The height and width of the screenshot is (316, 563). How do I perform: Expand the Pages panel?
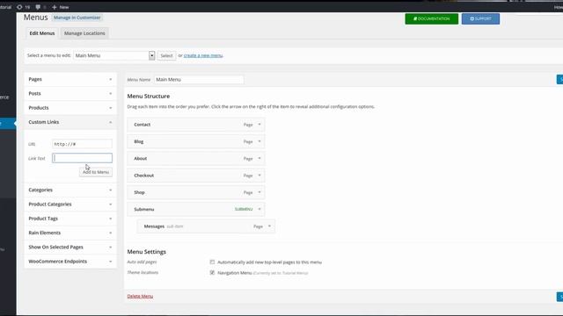point(70,79)
